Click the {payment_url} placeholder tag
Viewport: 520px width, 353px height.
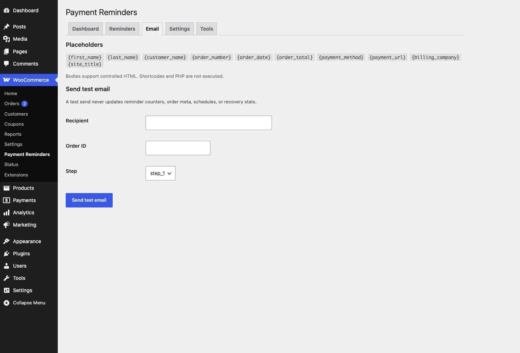388,57
